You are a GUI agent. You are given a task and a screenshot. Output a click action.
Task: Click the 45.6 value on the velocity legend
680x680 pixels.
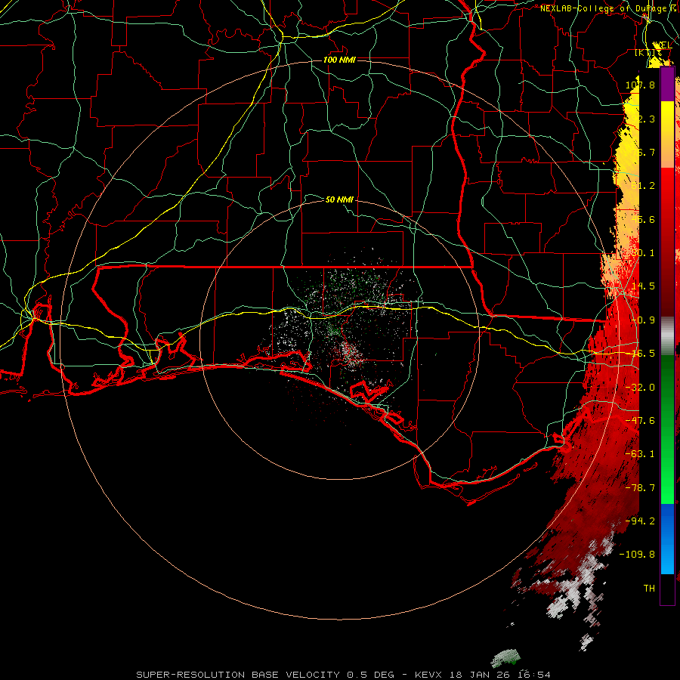(x=643, y=219)
